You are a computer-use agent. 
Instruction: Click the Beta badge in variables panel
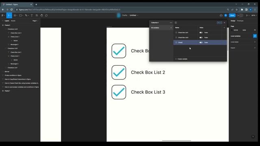(x=219, y=23)
